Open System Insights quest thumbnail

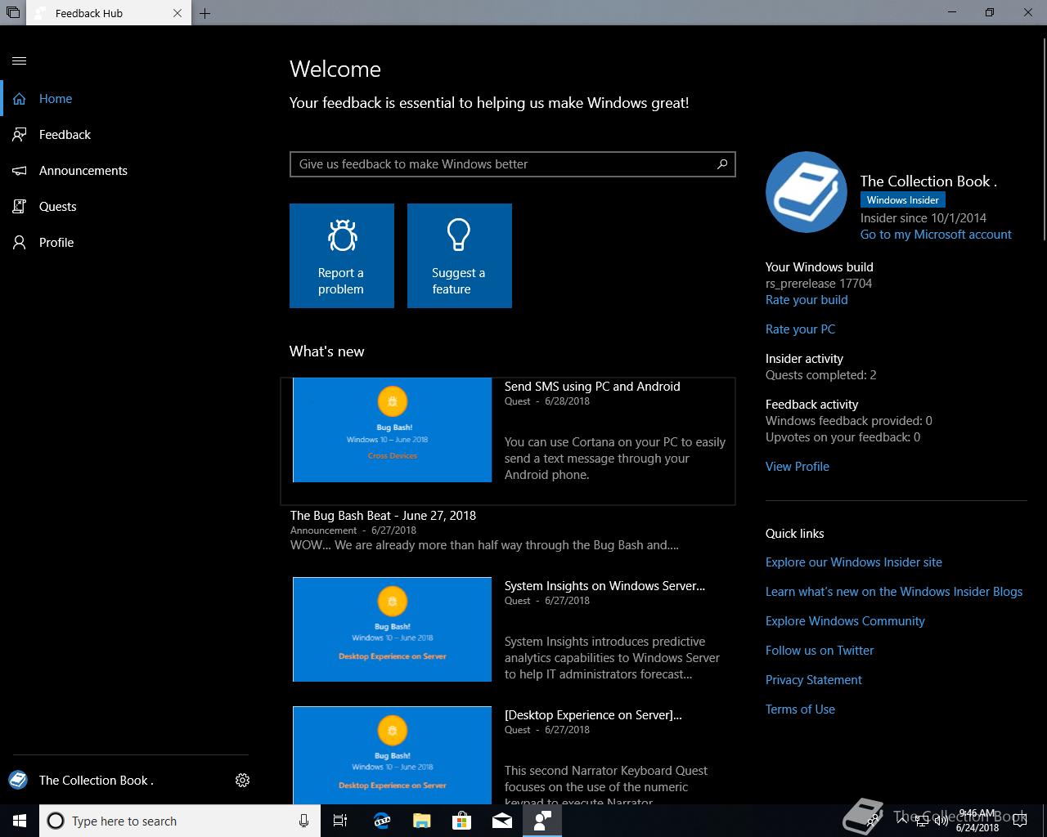coord(393,629)
